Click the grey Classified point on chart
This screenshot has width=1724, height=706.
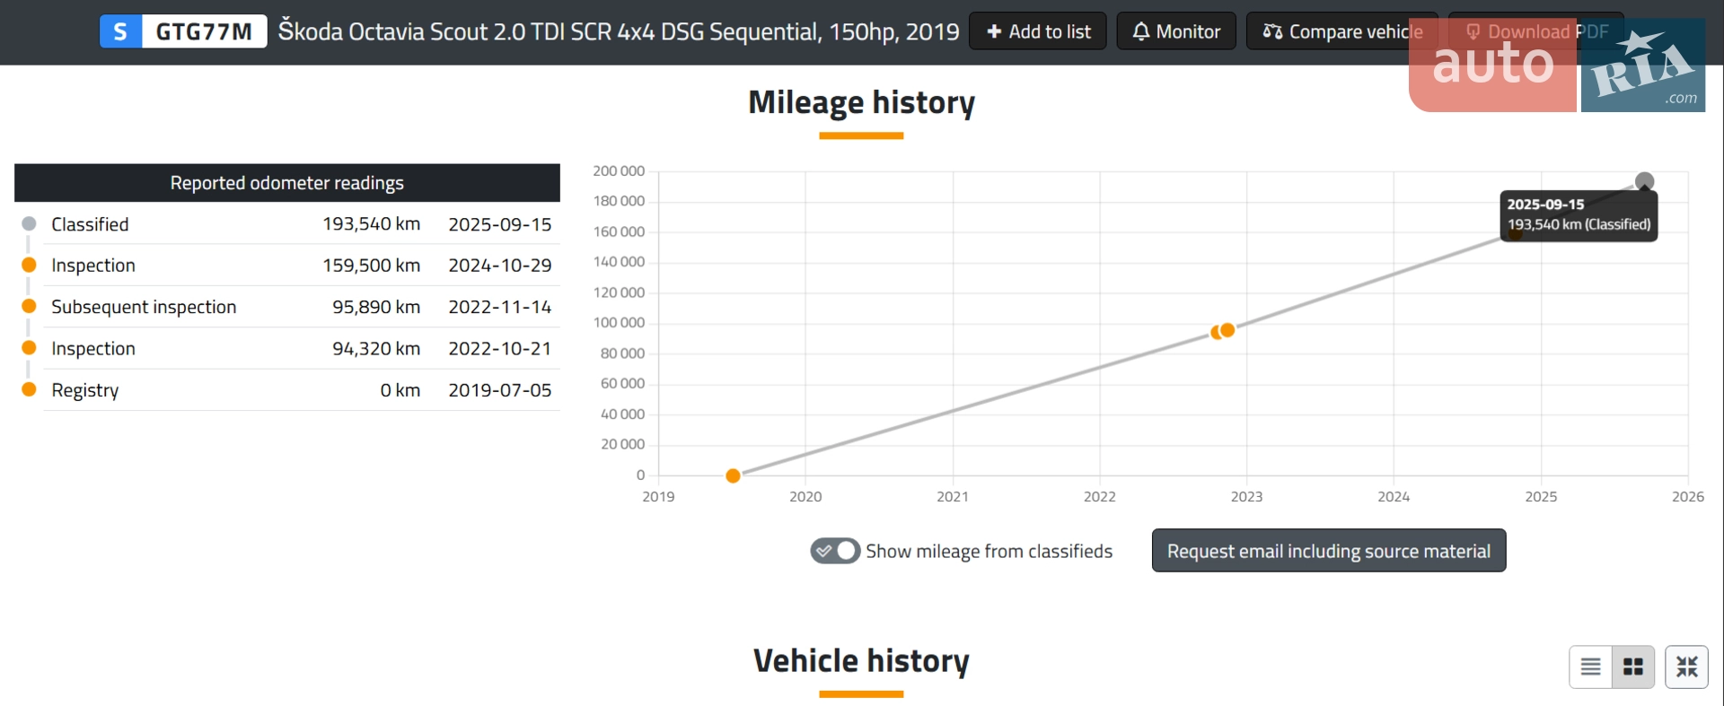click(1644, 181)
